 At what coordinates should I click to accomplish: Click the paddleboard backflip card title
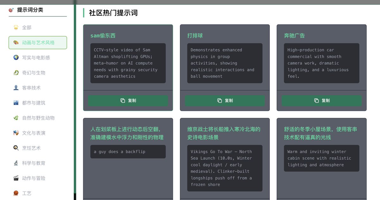[127, 133]
